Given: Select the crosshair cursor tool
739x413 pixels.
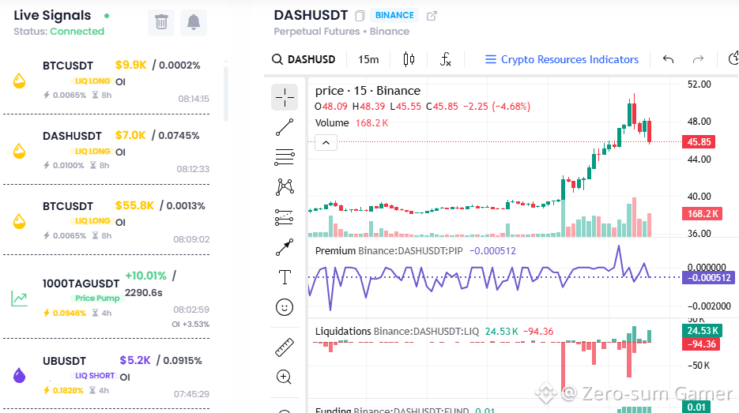Looking at the screenshot, I should (285, 97).
